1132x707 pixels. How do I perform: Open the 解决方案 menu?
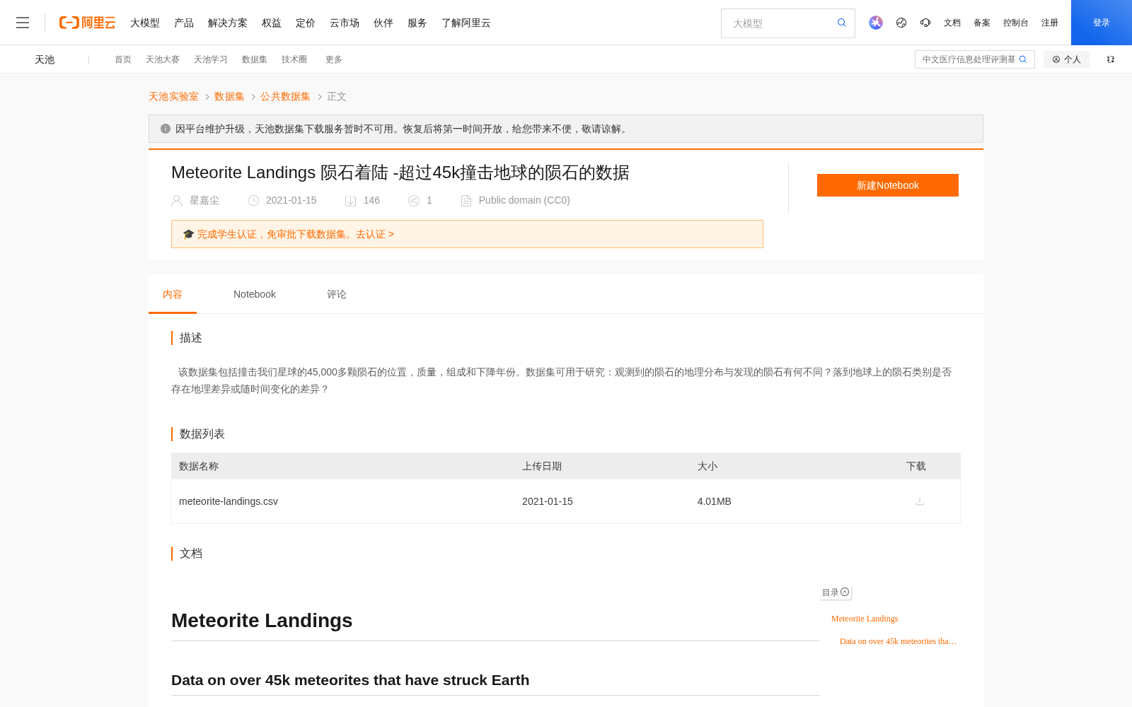click(x=228, y=23)
